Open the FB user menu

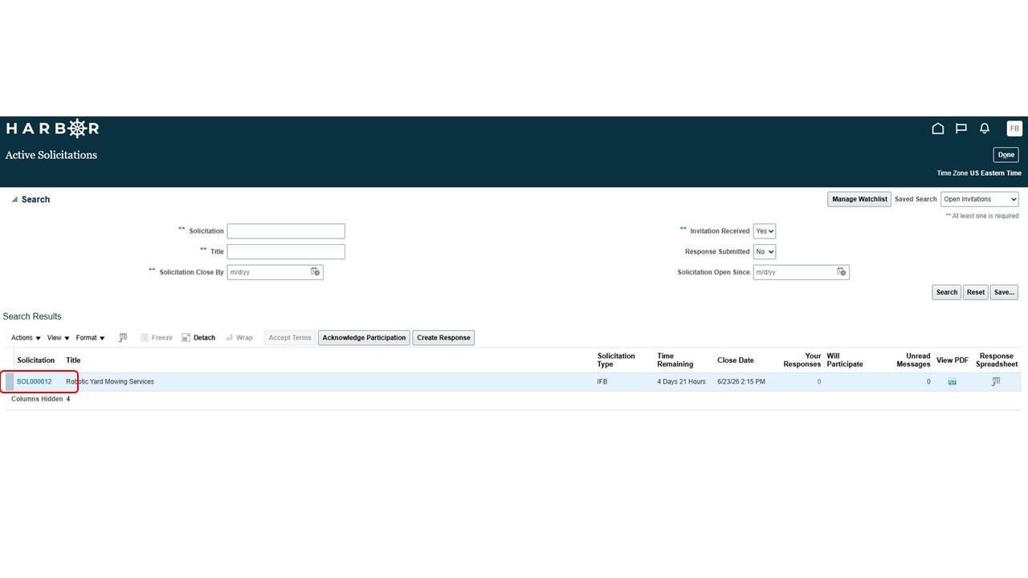1014,128
